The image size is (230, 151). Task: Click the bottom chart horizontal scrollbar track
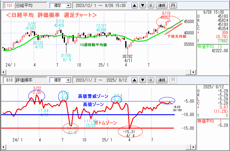[98, 147]
